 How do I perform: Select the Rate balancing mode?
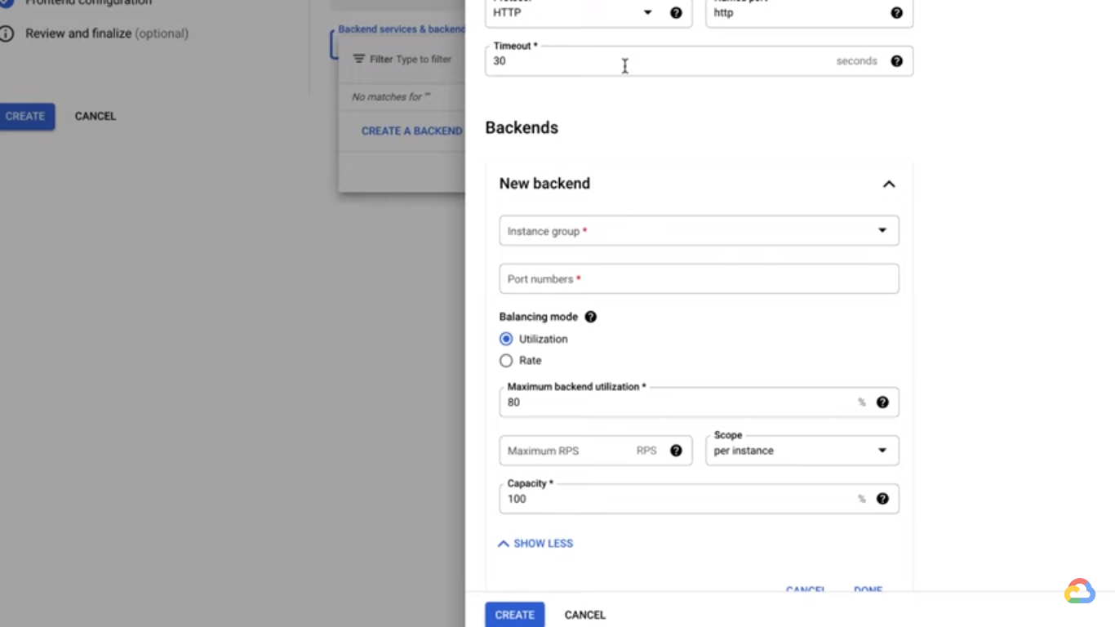(506, 360)
